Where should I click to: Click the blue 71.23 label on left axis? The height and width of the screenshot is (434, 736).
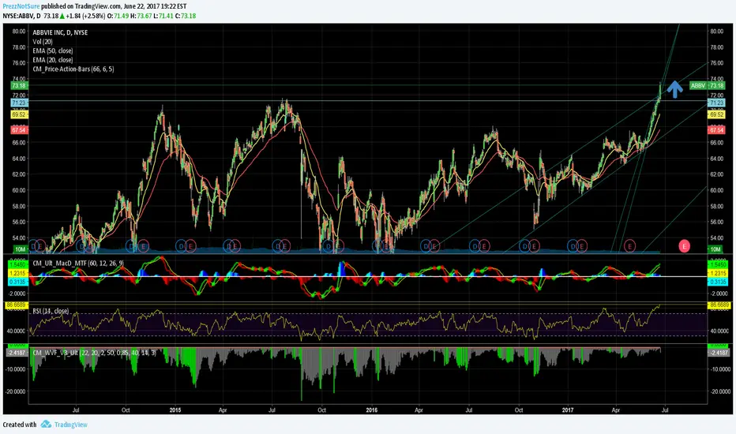coord(19,103)
